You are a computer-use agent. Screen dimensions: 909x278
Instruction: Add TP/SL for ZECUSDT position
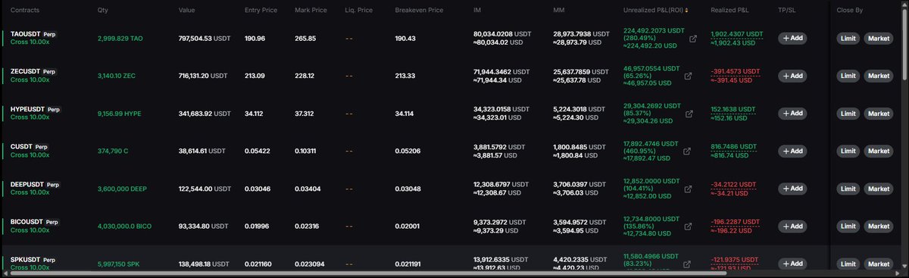tap(792, 76)
